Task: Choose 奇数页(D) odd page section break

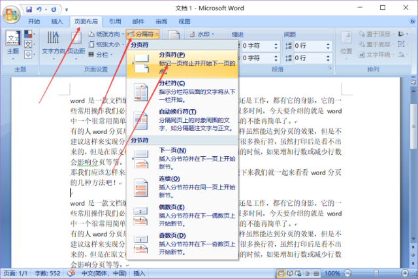Action: click(182, 244)
